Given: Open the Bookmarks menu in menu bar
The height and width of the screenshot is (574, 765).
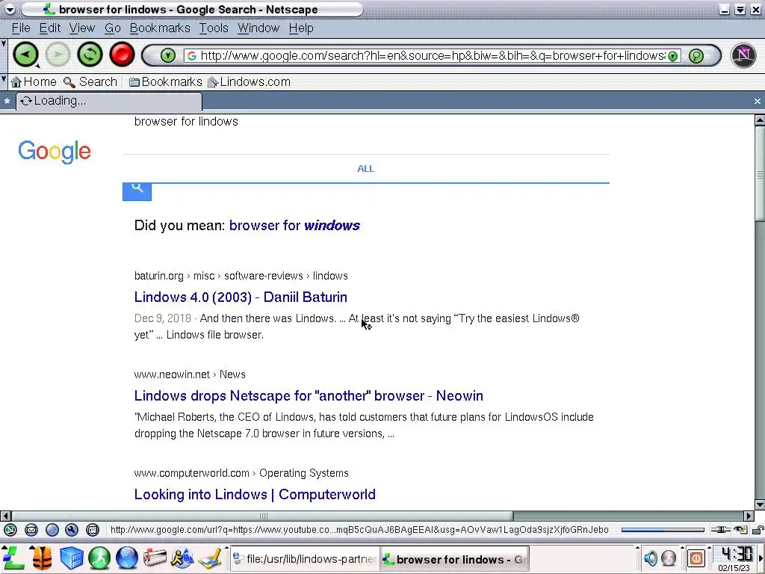Looking at the screenshot, I should 160,28.
